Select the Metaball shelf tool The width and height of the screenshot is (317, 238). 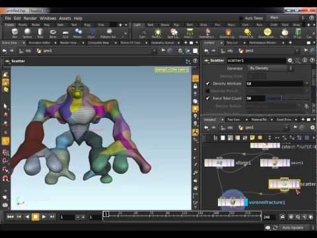78,32
